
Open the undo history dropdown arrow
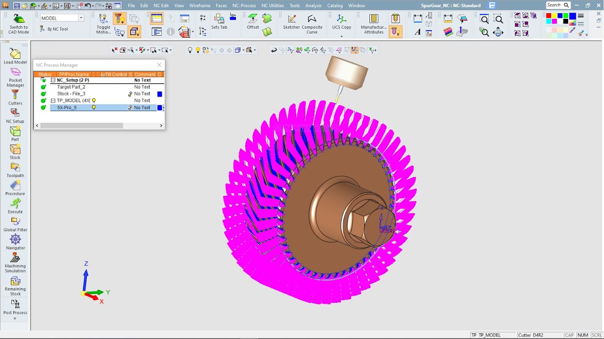click(x=93, y=6)
